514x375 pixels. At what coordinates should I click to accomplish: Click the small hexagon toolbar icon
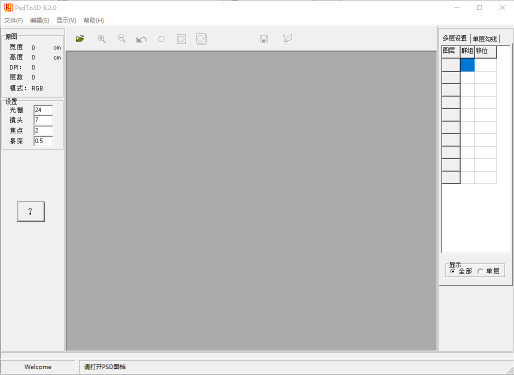pyautogui.click(x=161, y=39)
